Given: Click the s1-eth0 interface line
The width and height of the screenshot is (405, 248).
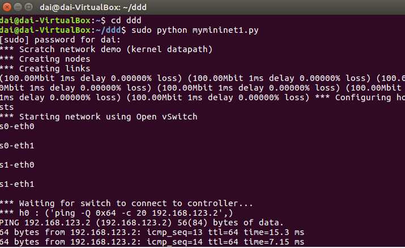Looking at the screenshot, I should click(x=17, y=165).
